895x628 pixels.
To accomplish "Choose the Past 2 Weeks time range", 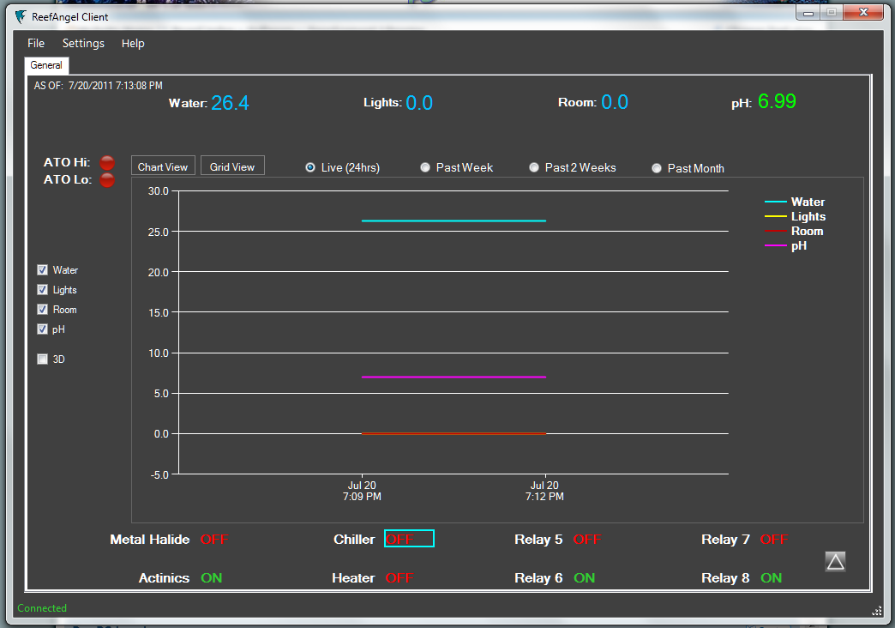I will coord(534,168).
